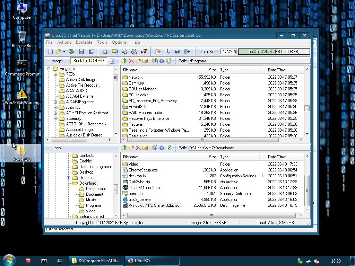Screen dimensions: 355x266
Task: Click the Rename icon in image pane toolbar
Action: 145,61
